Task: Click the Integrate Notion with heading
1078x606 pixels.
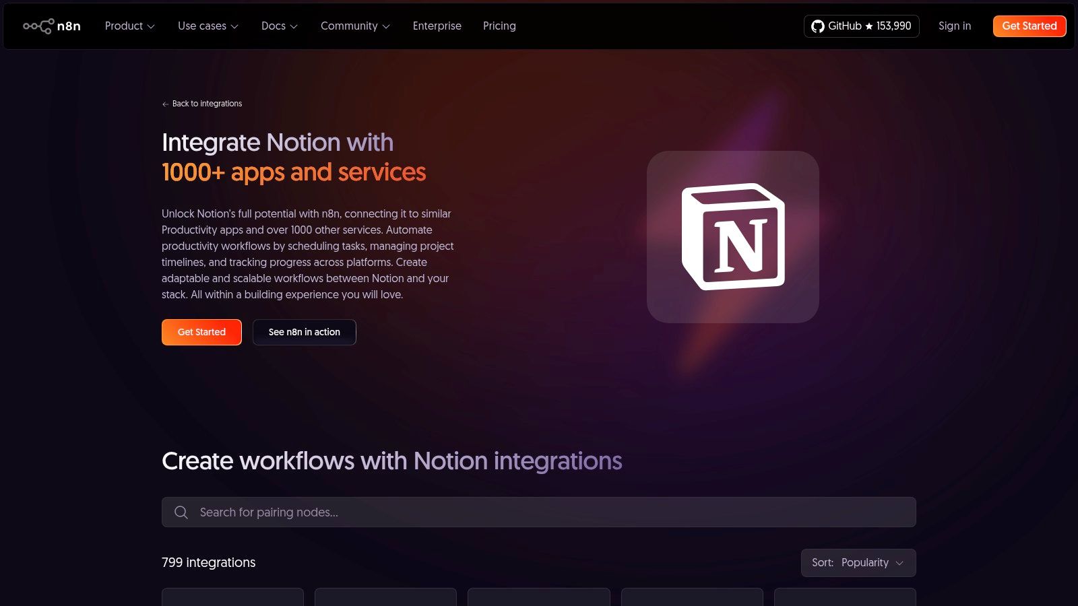Action: pyautogui.click(x=278, y=143)
